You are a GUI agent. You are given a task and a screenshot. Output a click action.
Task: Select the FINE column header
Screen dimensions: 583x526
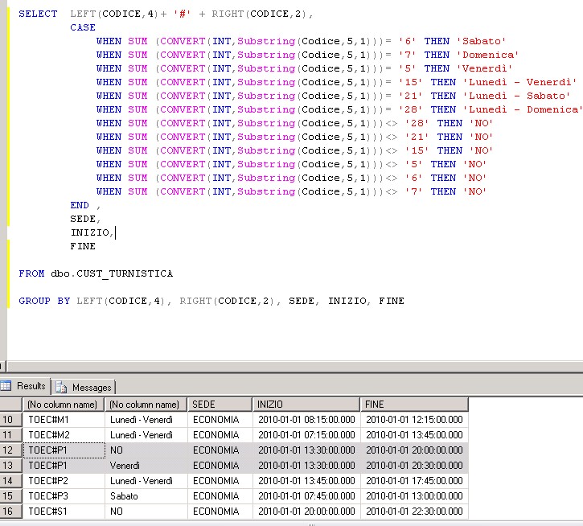point(414,405)
